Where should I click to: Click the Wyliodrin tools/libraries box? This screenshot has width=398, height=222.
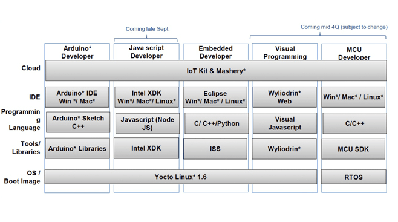click(284, 149)
